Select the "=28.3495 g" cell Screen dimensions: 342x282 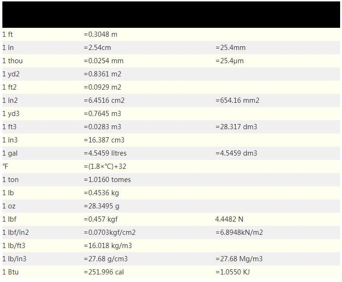[102, 206]
